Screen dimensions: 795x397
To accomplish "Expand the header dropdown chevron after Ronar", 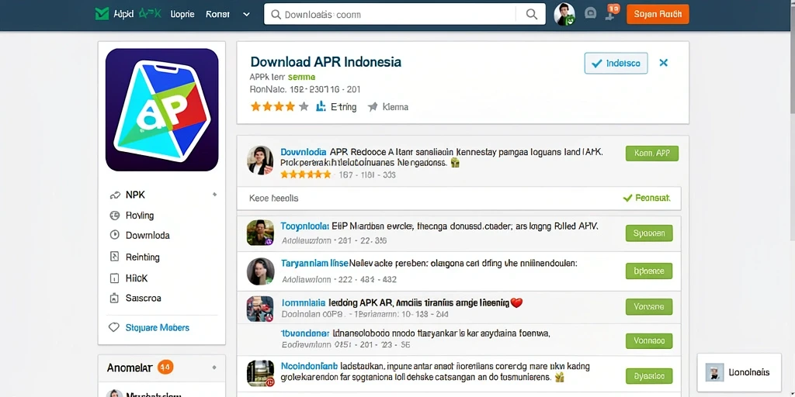I will [x=246, y=14].
